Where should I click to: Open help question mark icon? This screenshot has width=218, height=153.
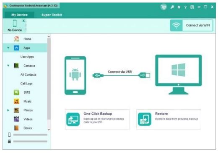185,7
